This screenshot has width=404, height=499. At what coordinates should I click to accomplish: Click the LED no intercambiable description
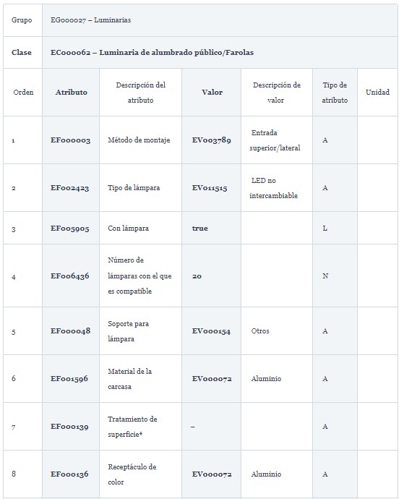tap(274, 188)
